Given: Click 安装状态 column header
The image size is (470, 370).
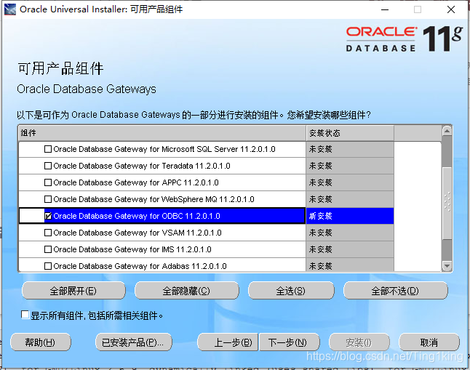Looking at the screenshot, I should 350,133.
